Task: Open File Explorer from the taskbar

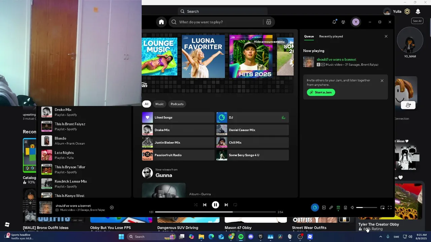Action: pyautogui.click(x=201, y=237)
